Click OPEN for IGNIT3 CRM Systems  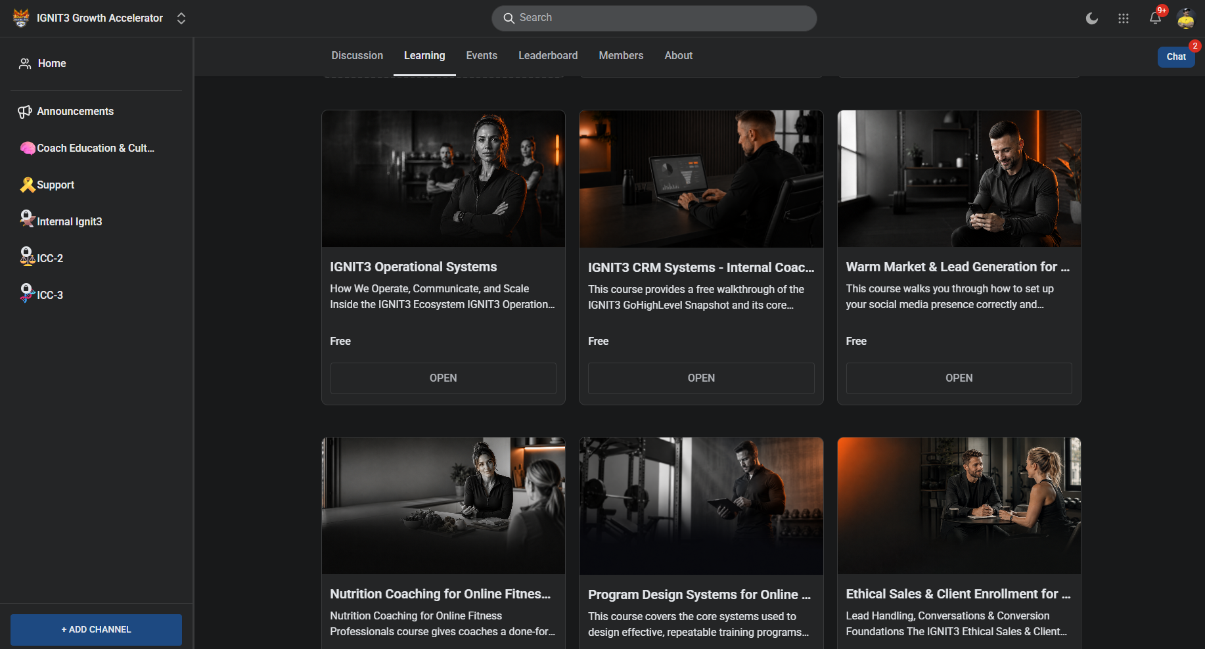pos(701,378)
